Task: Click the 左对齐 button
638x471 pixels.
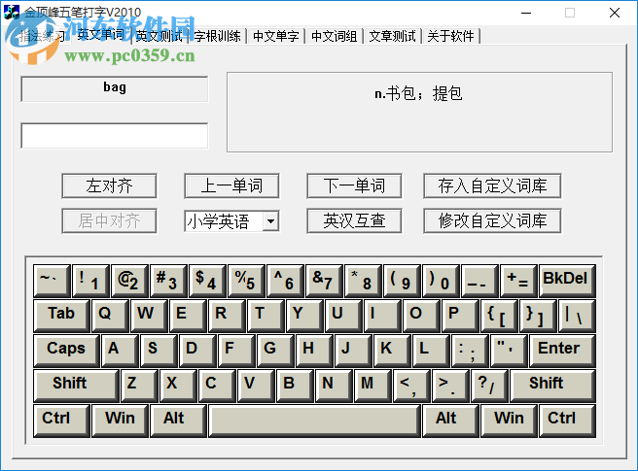Action: (109, 185)
